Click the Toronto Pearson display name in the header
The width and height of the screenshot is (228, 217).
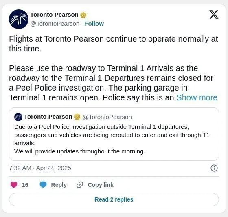[54, 15]
